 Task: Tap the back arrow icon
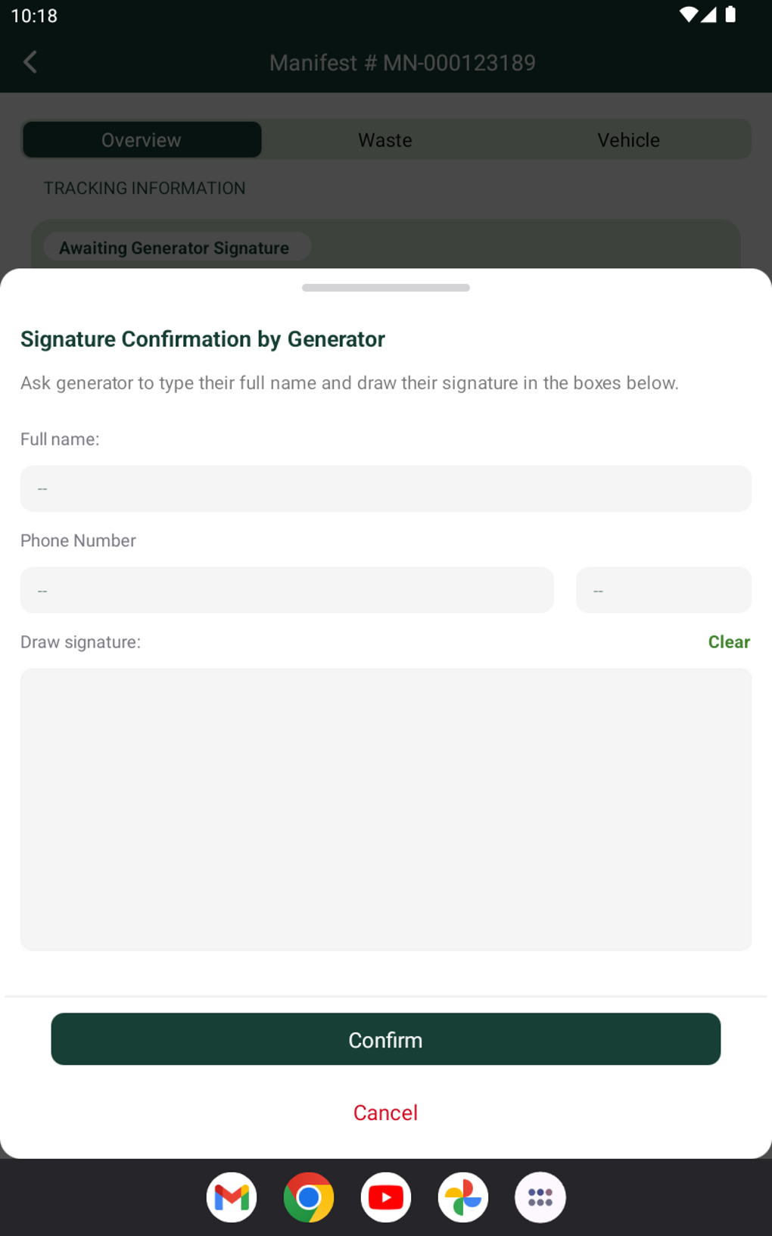pos(30,62)
